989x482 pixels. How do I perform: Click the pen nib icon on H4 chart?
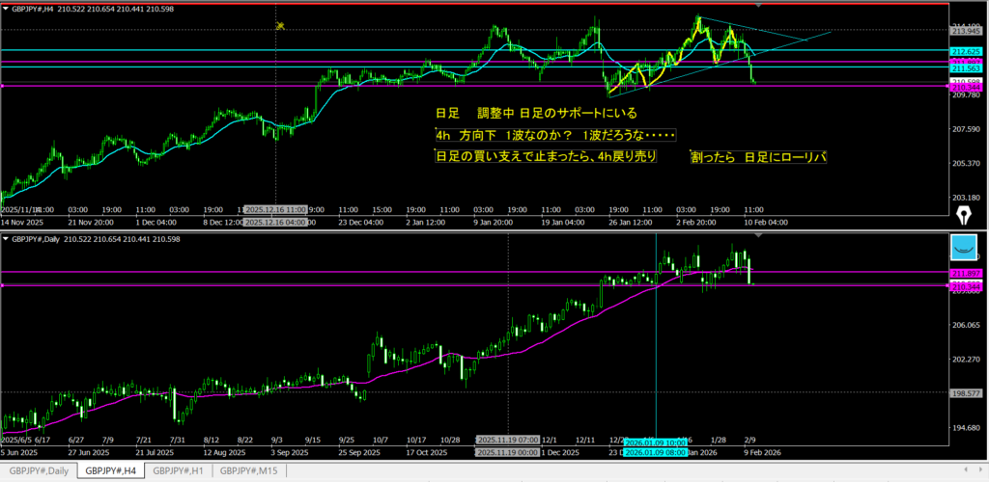[963, 212]
